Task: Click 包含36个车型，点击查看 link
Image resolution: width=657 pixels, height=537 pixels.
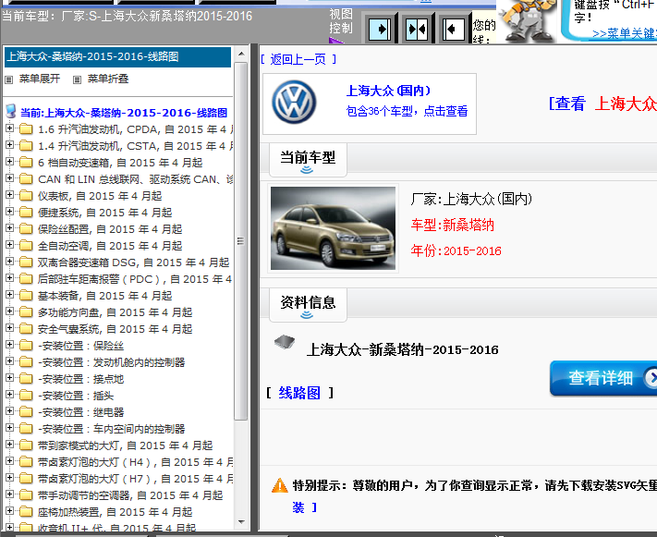Action: click(407, 111)
